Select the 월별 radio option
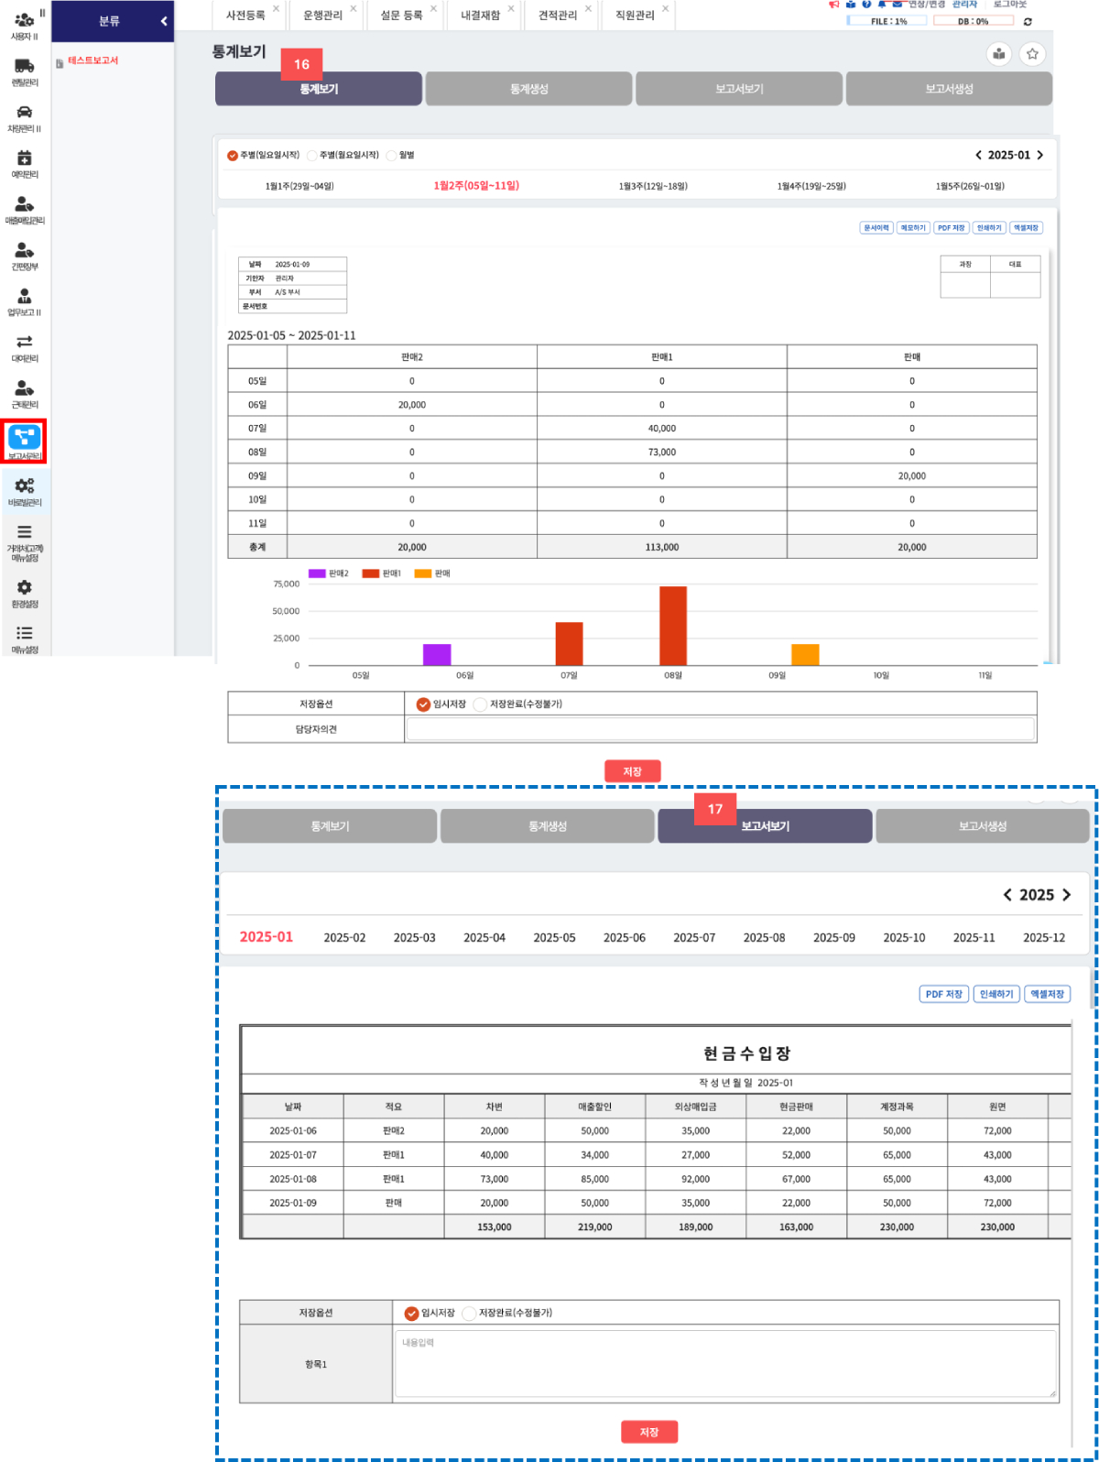This screenshot has height=1462, width=1099. coord(392,156)
